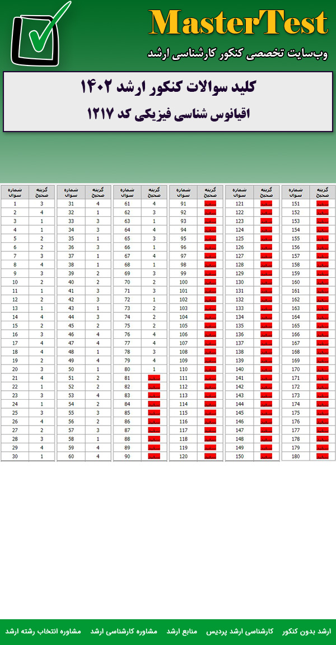
Task: Click the red hidden answer for question 121
Action: click(266, 204)
